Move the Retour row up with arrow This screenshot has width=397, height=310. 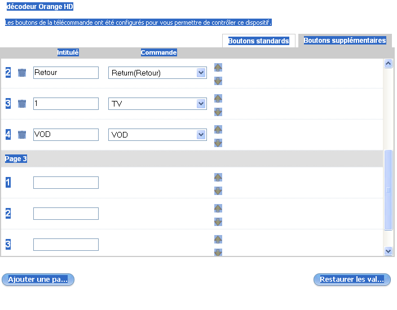218,67
